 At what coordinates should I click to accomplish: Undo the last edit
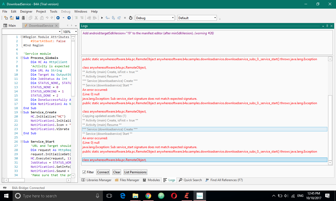(x=47, y=18)
